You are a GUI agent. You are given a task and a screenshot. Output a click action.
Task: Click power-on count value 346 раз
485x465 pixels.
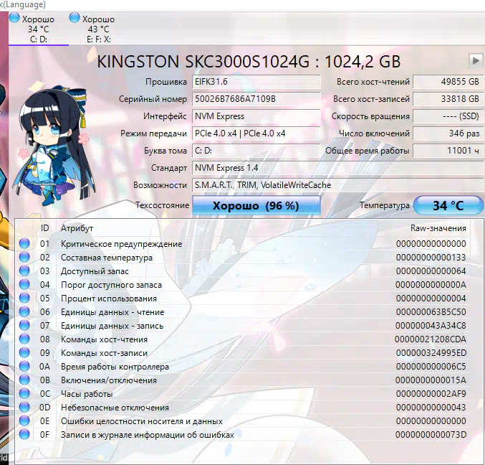[448, 133]
